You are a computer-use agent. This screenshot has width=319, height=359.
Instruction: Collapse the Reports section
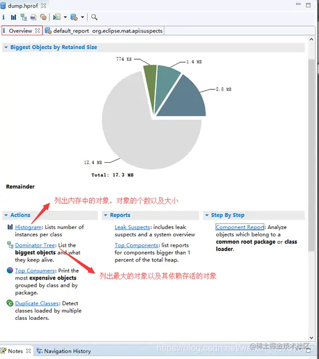click(x=105, y=215)
